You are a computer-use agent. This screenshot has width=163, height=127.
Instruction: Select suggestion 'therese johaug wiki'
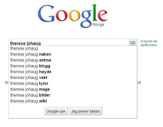[73, 101]
